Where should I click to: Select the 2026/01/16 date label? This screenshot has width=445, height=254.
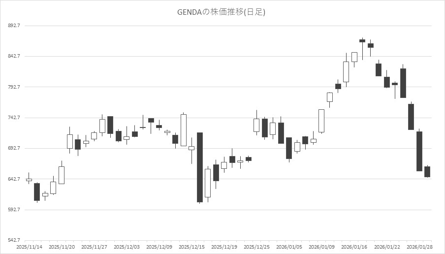354,247
